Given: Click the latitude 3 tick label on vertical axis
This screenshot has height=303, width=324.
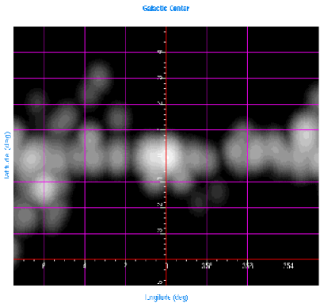Looking at the screenshot, I should point(160,78).
